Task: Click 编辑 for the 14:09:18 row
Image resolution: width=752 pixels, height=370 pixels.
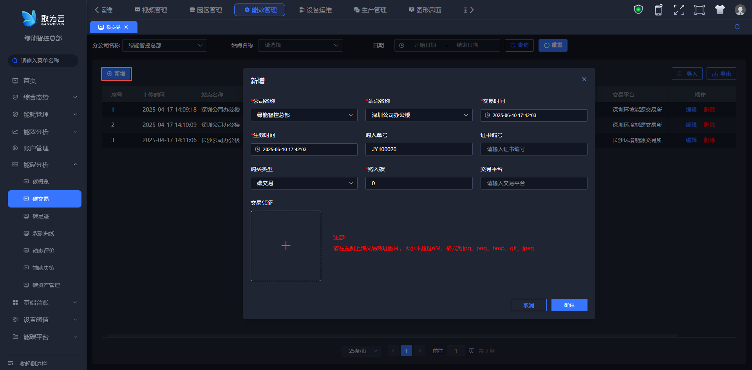Action: [x=691, y=110]
